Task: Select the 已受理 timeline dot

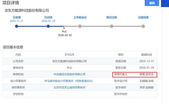Action: click(x=17, y=26)
